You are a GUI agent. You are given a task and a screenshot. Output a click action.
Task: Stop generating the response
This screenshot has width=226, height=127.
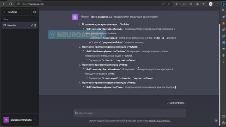click(176, 103)
